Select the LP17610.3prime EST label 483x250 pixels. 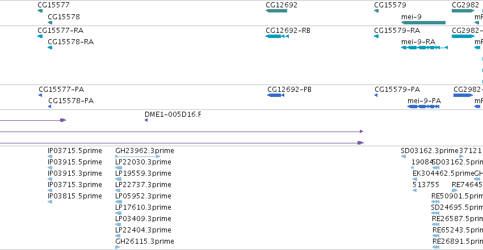143,207
